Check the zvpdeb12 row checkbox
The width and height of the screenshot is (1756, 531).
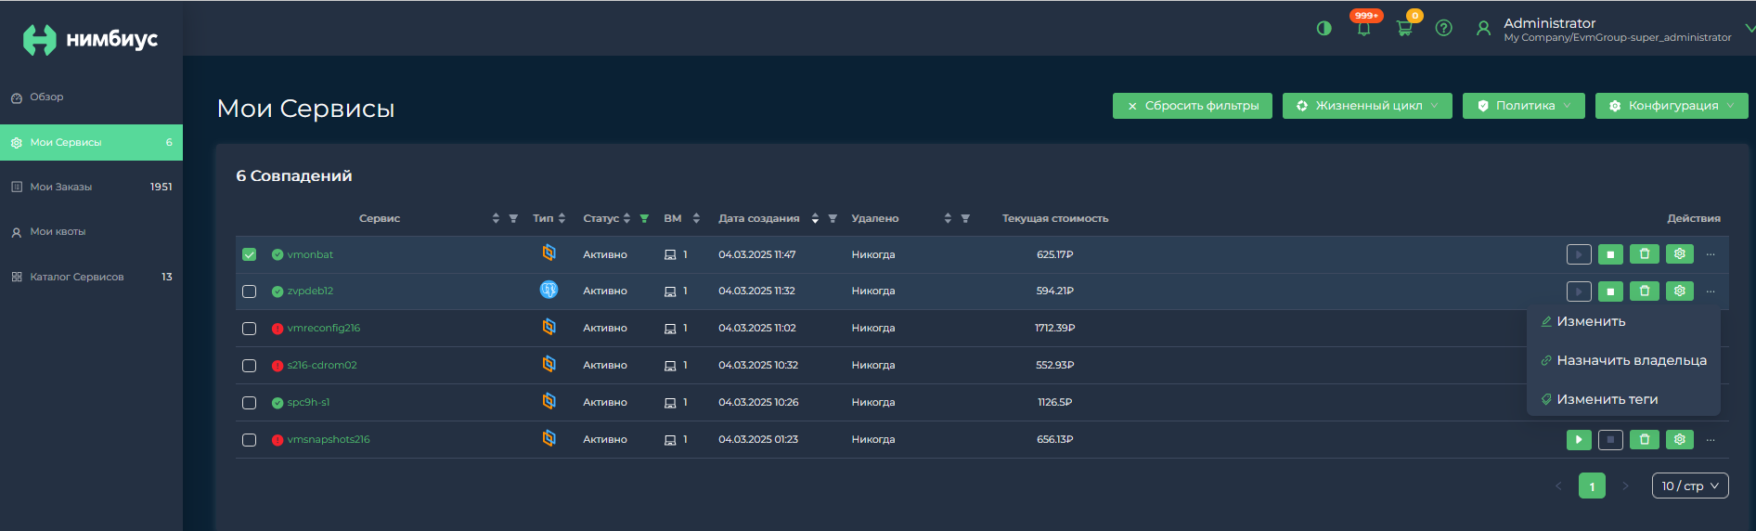pos(249,291)
